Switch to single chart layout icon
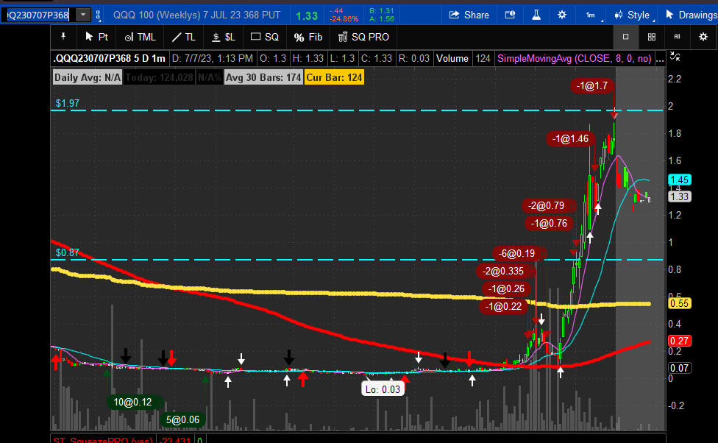Image resolution: width=718 pixels, height=443 pixels. (625, 37)
